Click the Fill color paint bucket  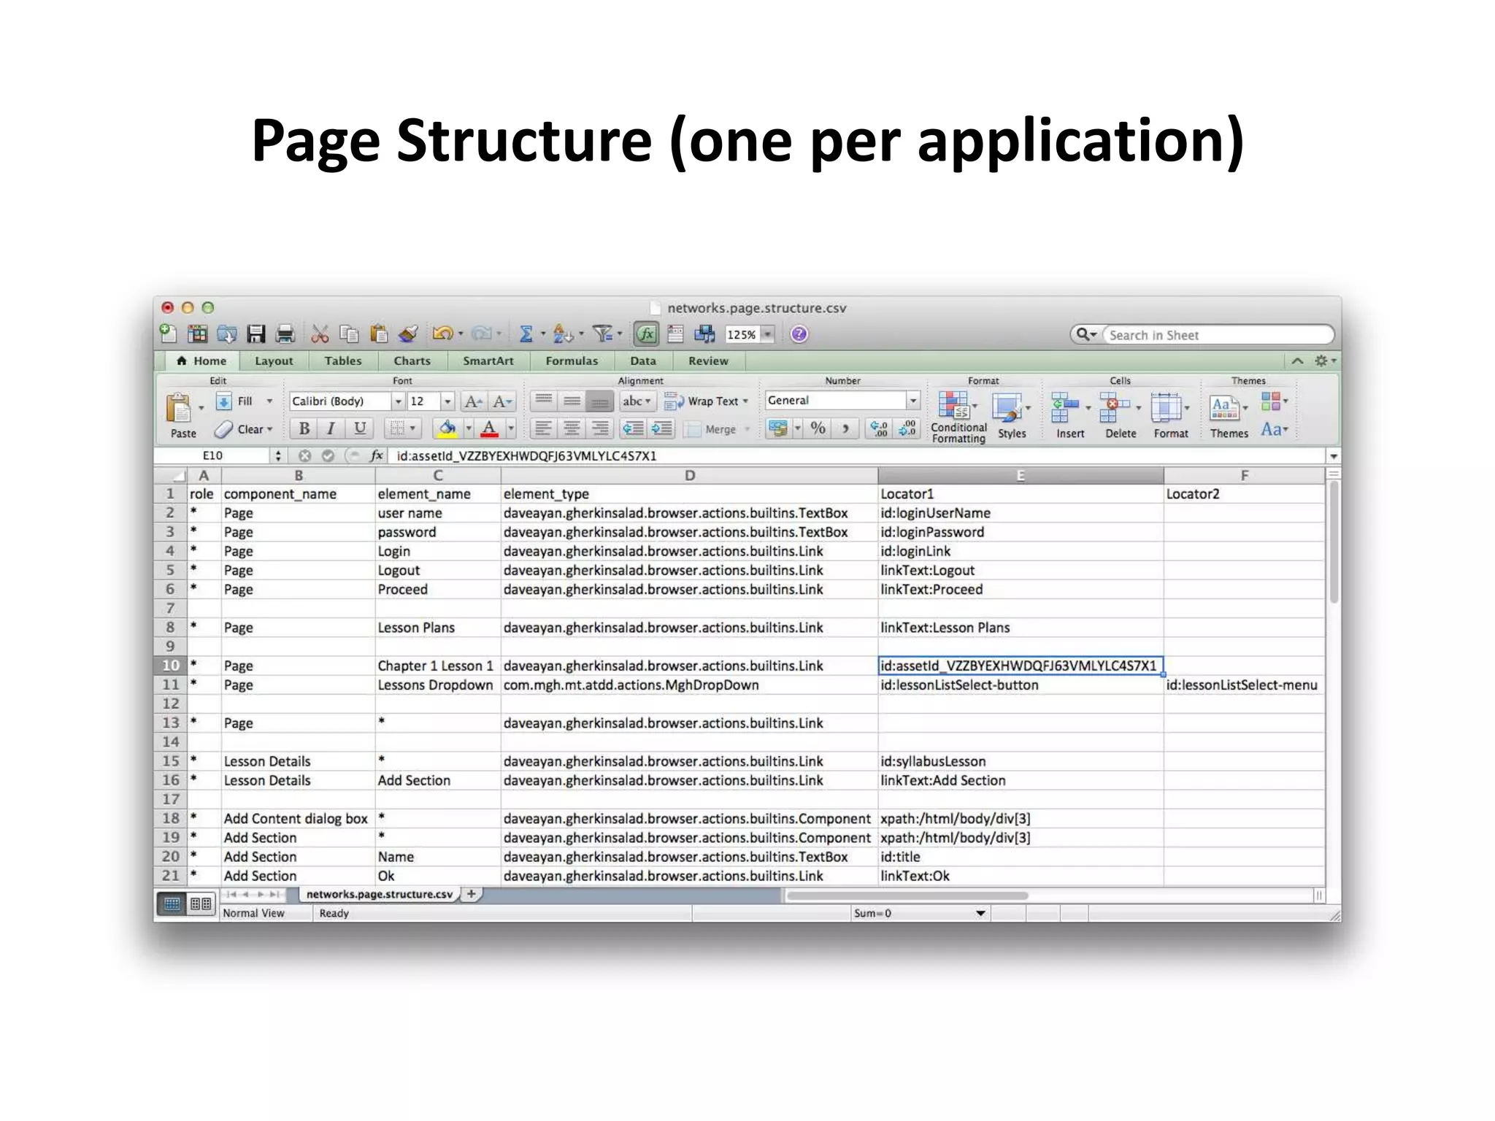click(x=447, y=428)
